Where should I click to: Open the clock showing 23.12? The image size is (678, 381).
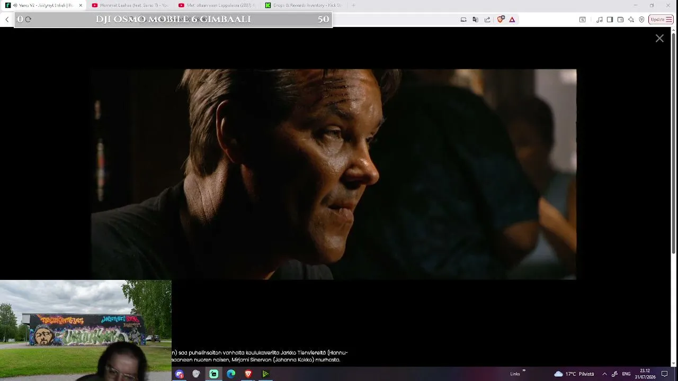(x=645, y=374)
